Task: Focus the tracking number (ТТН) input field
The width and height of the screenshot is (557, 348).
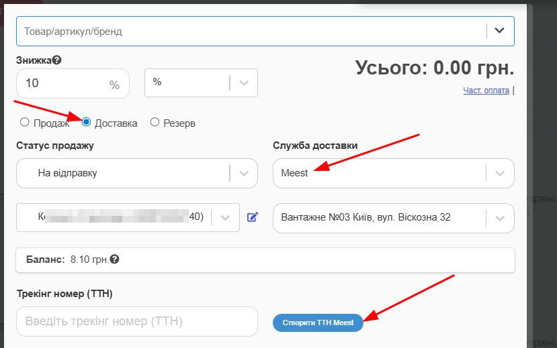Action: (136, 321)
